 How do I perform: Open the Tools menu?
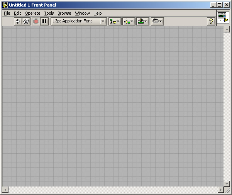[49, 13]
